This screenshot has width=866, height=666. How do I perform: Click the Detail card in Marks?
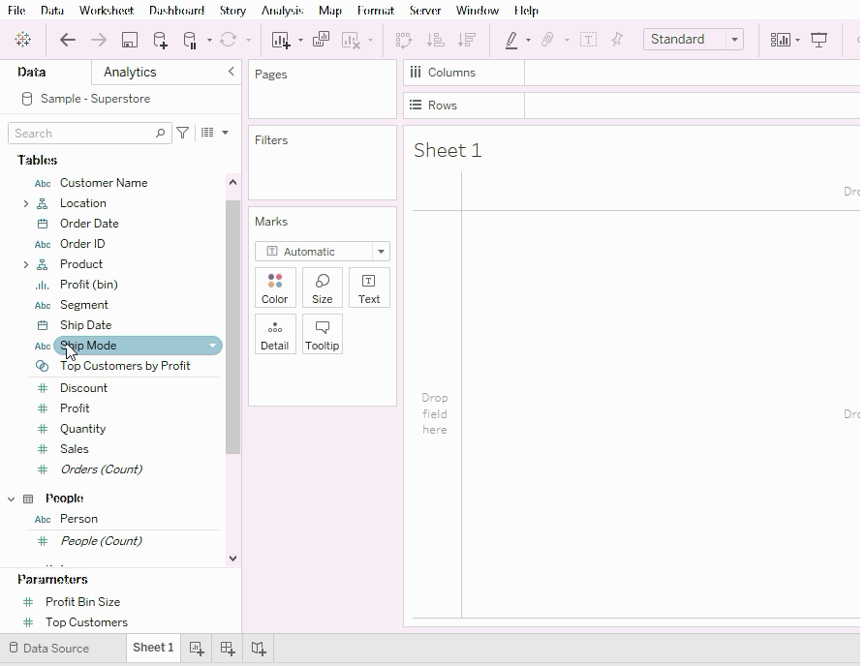pos(275,334)
